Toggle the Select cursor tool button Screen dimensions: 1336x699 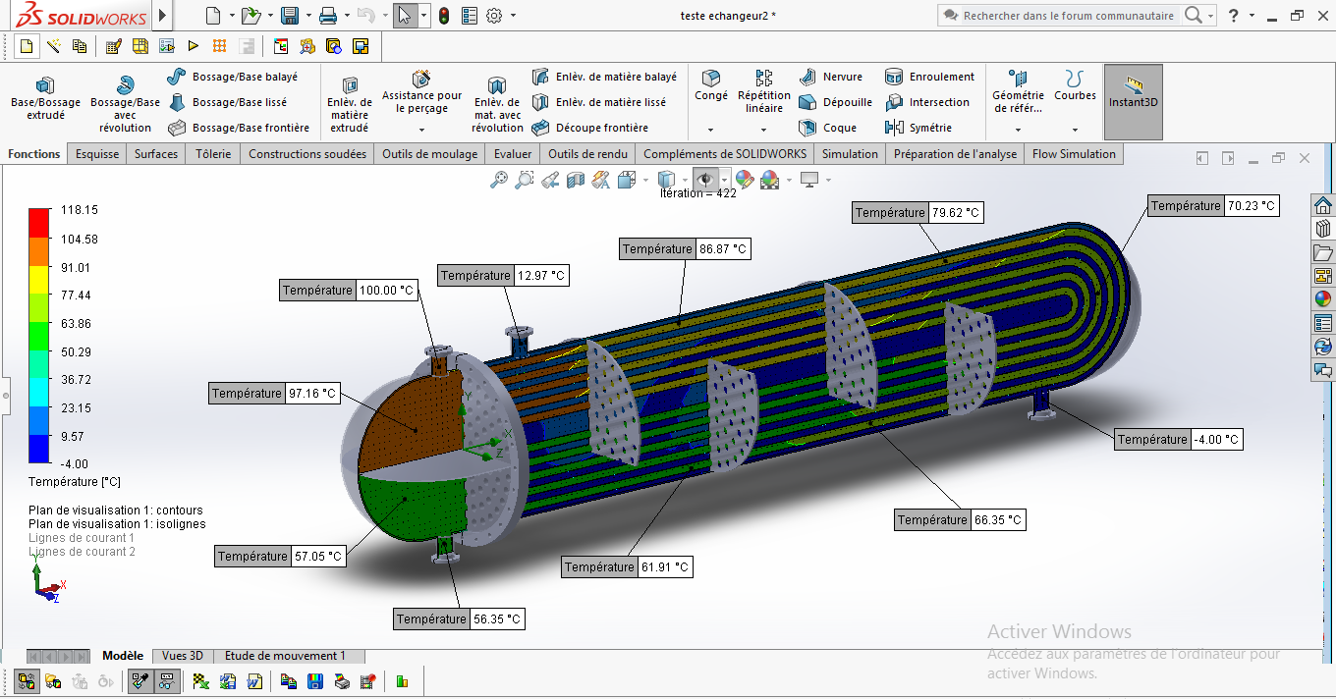click(404, 16)
